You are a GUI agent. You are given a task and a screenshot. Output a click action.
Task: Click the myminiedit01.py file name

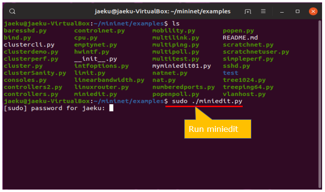(x=182, y=66)
